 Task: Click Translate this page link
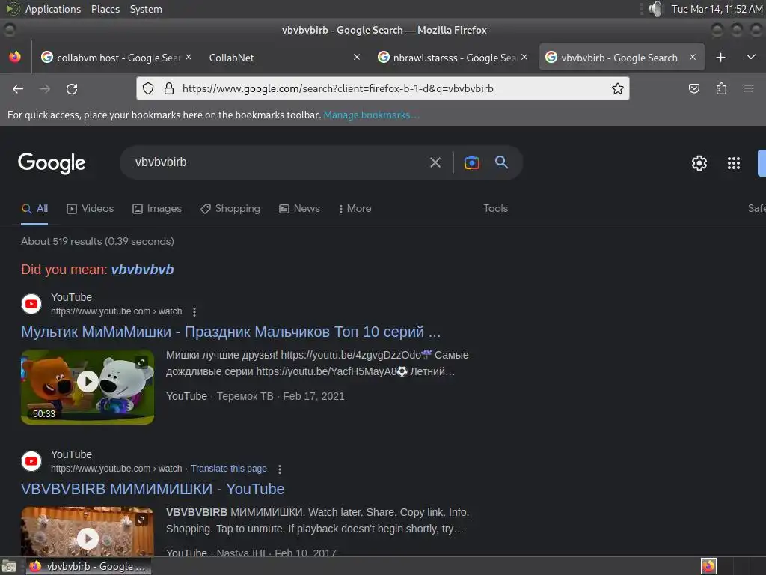(229, 469)
